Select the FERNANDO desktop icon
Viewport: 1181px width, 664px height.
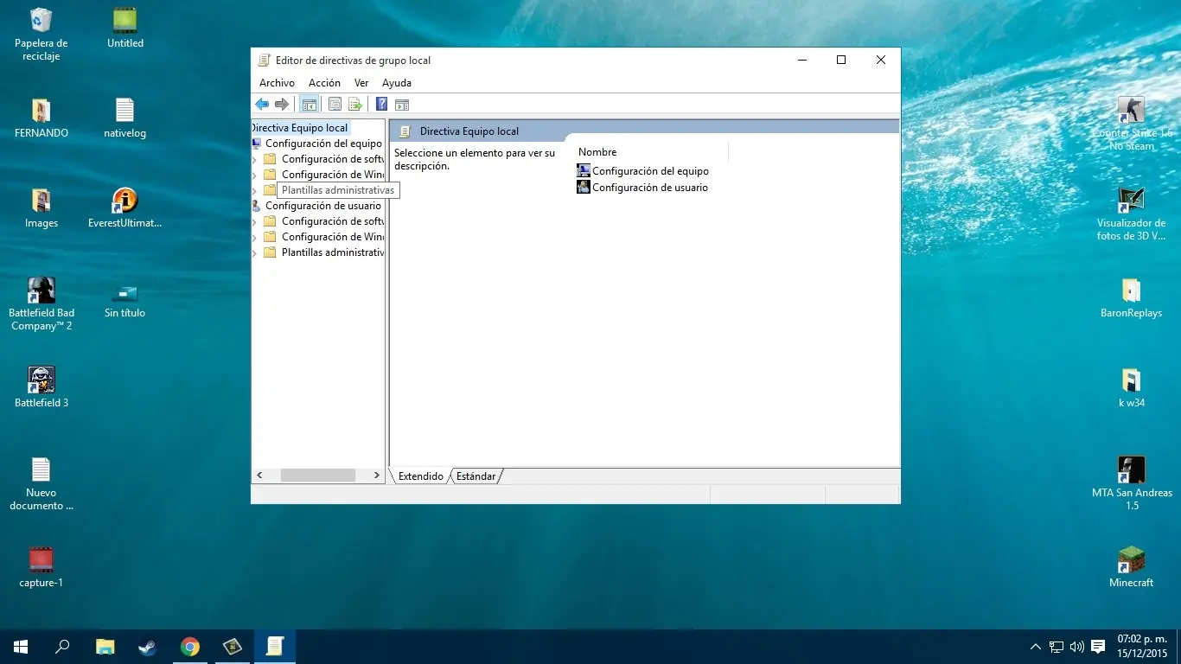point(41,118)
